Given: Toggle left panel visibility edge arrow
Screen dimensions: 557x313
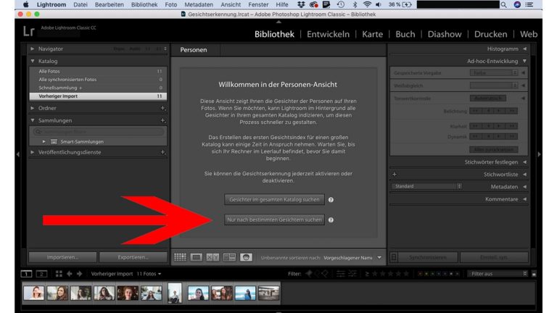Looking at the screenshot, I should [18, 154].
